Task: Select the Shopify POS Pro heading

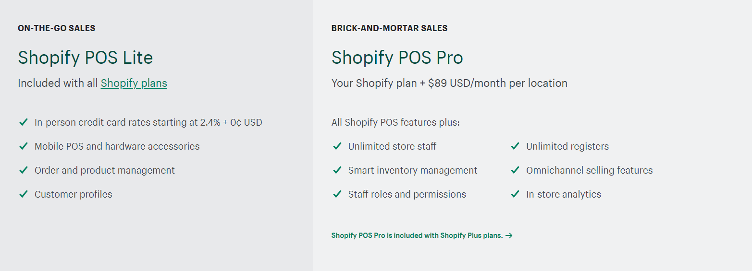Action: tap(397, 58)
